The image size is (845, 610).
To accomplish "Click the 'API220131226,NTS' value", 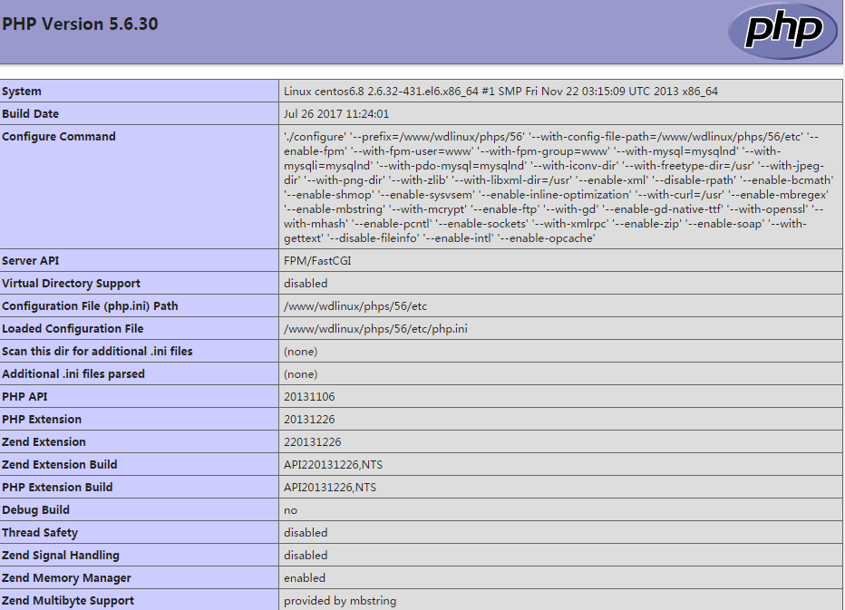I will tap(333, 464).
